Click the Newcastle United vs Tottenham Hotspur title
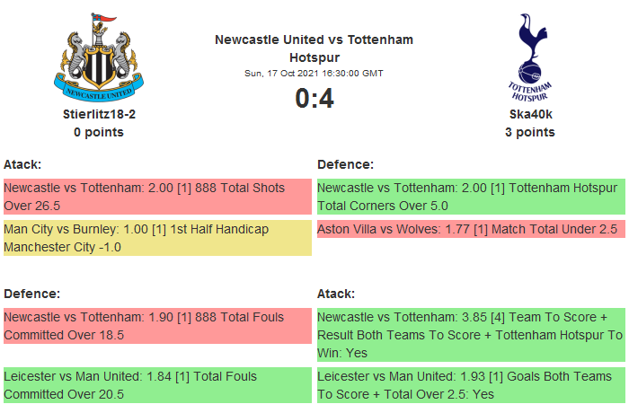Screen dimensions: 629x413 point(314,48)
